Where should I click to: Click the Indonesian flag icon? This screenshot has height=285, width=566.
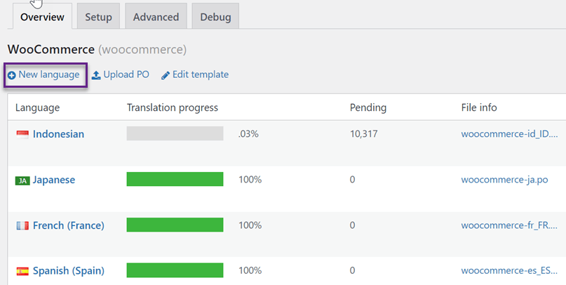click(22, 134)
